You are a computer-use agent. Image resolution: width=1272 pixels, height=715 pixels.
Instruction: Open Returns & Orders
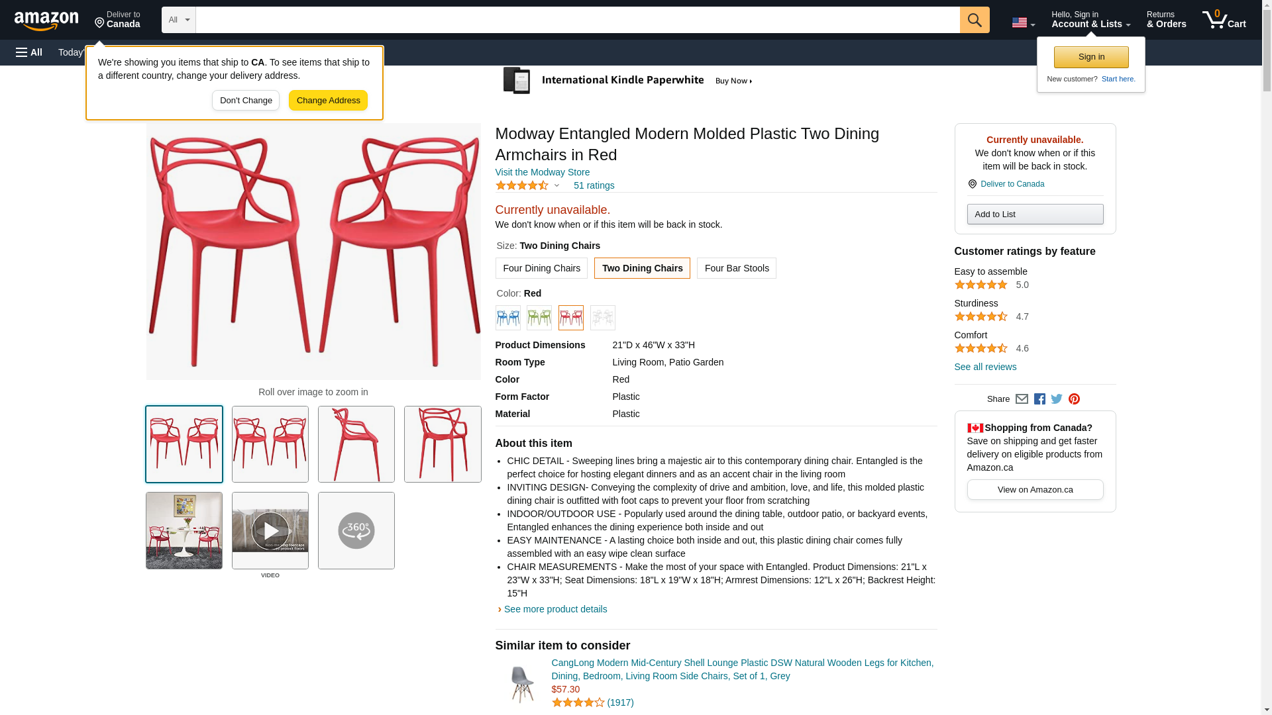coord(1166,20)
